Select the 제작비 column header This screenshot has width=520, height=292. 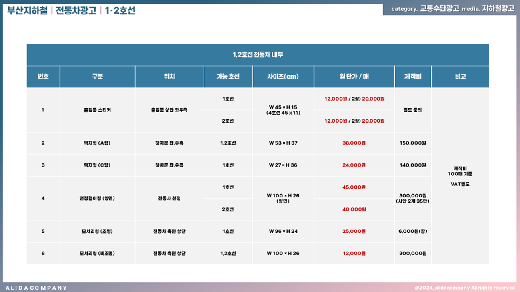(412, 77)
